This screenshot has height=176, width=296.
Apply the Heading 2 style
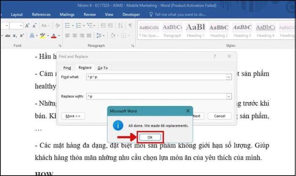coord(219,31)
